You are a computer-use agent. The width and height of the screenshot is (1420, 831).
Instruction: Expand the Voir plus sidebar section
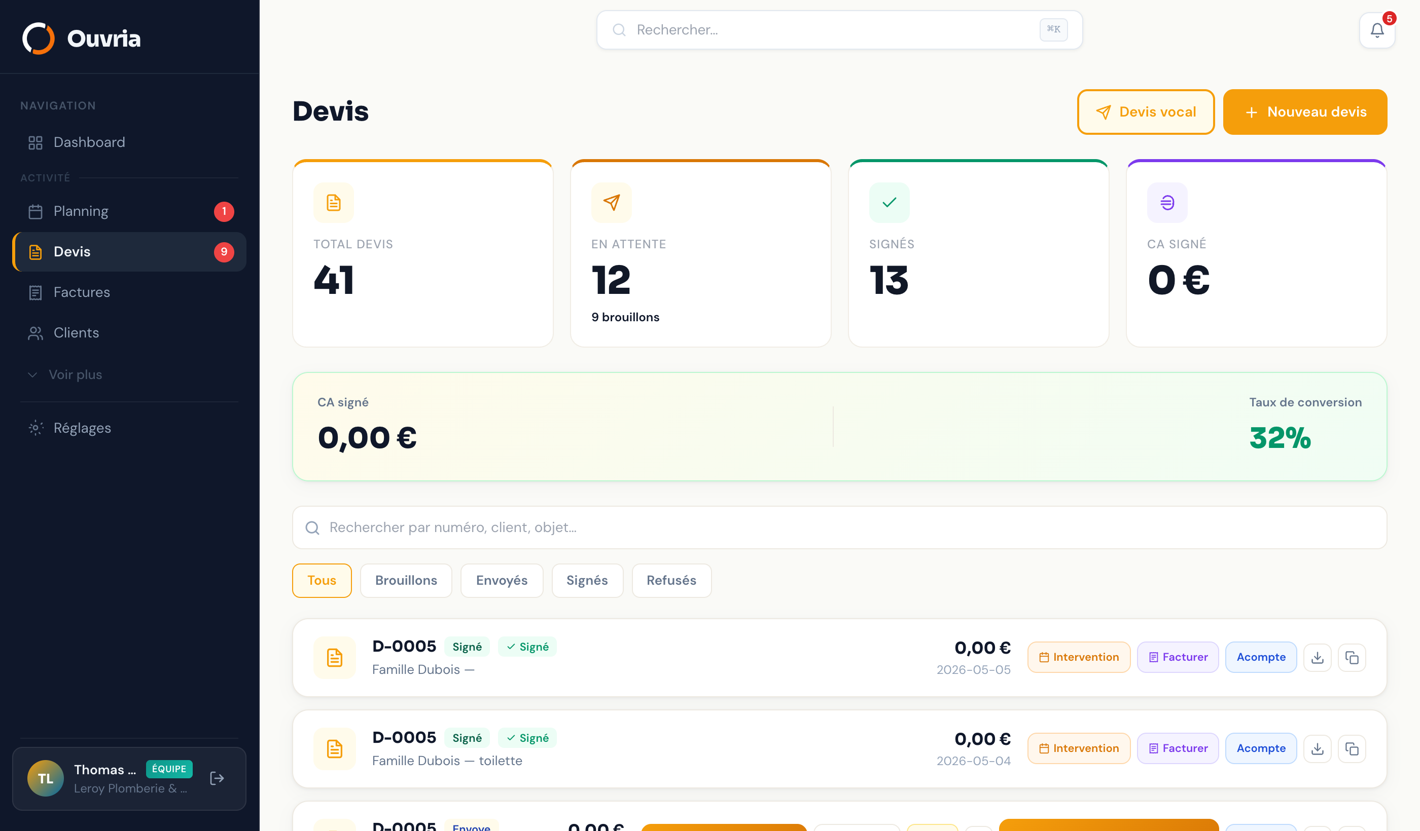tap(65, 374)
